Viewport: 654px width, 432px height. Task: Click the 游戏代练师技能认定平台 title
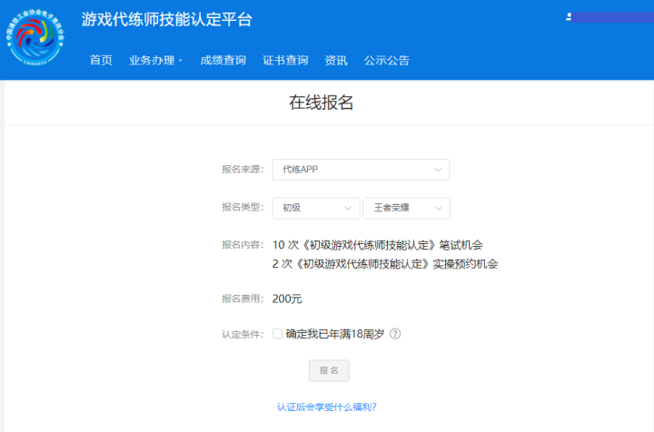[x=167, y=20]
